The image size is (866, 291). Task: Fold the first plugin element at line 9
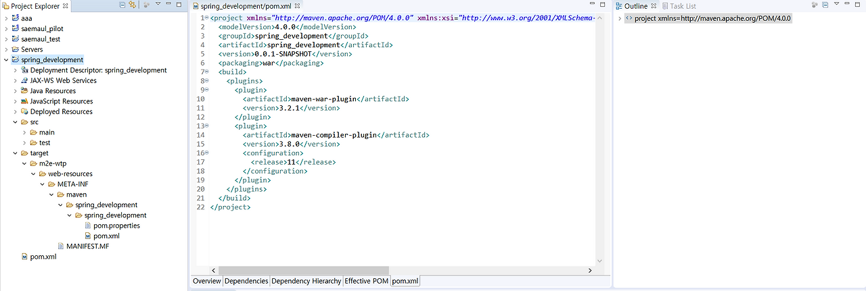206,90
